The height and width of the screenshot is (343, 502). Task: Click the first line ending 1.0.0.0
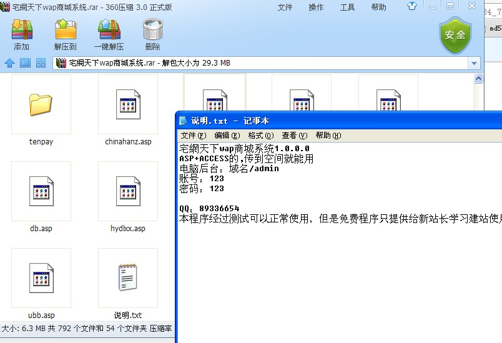coord(244,149)
